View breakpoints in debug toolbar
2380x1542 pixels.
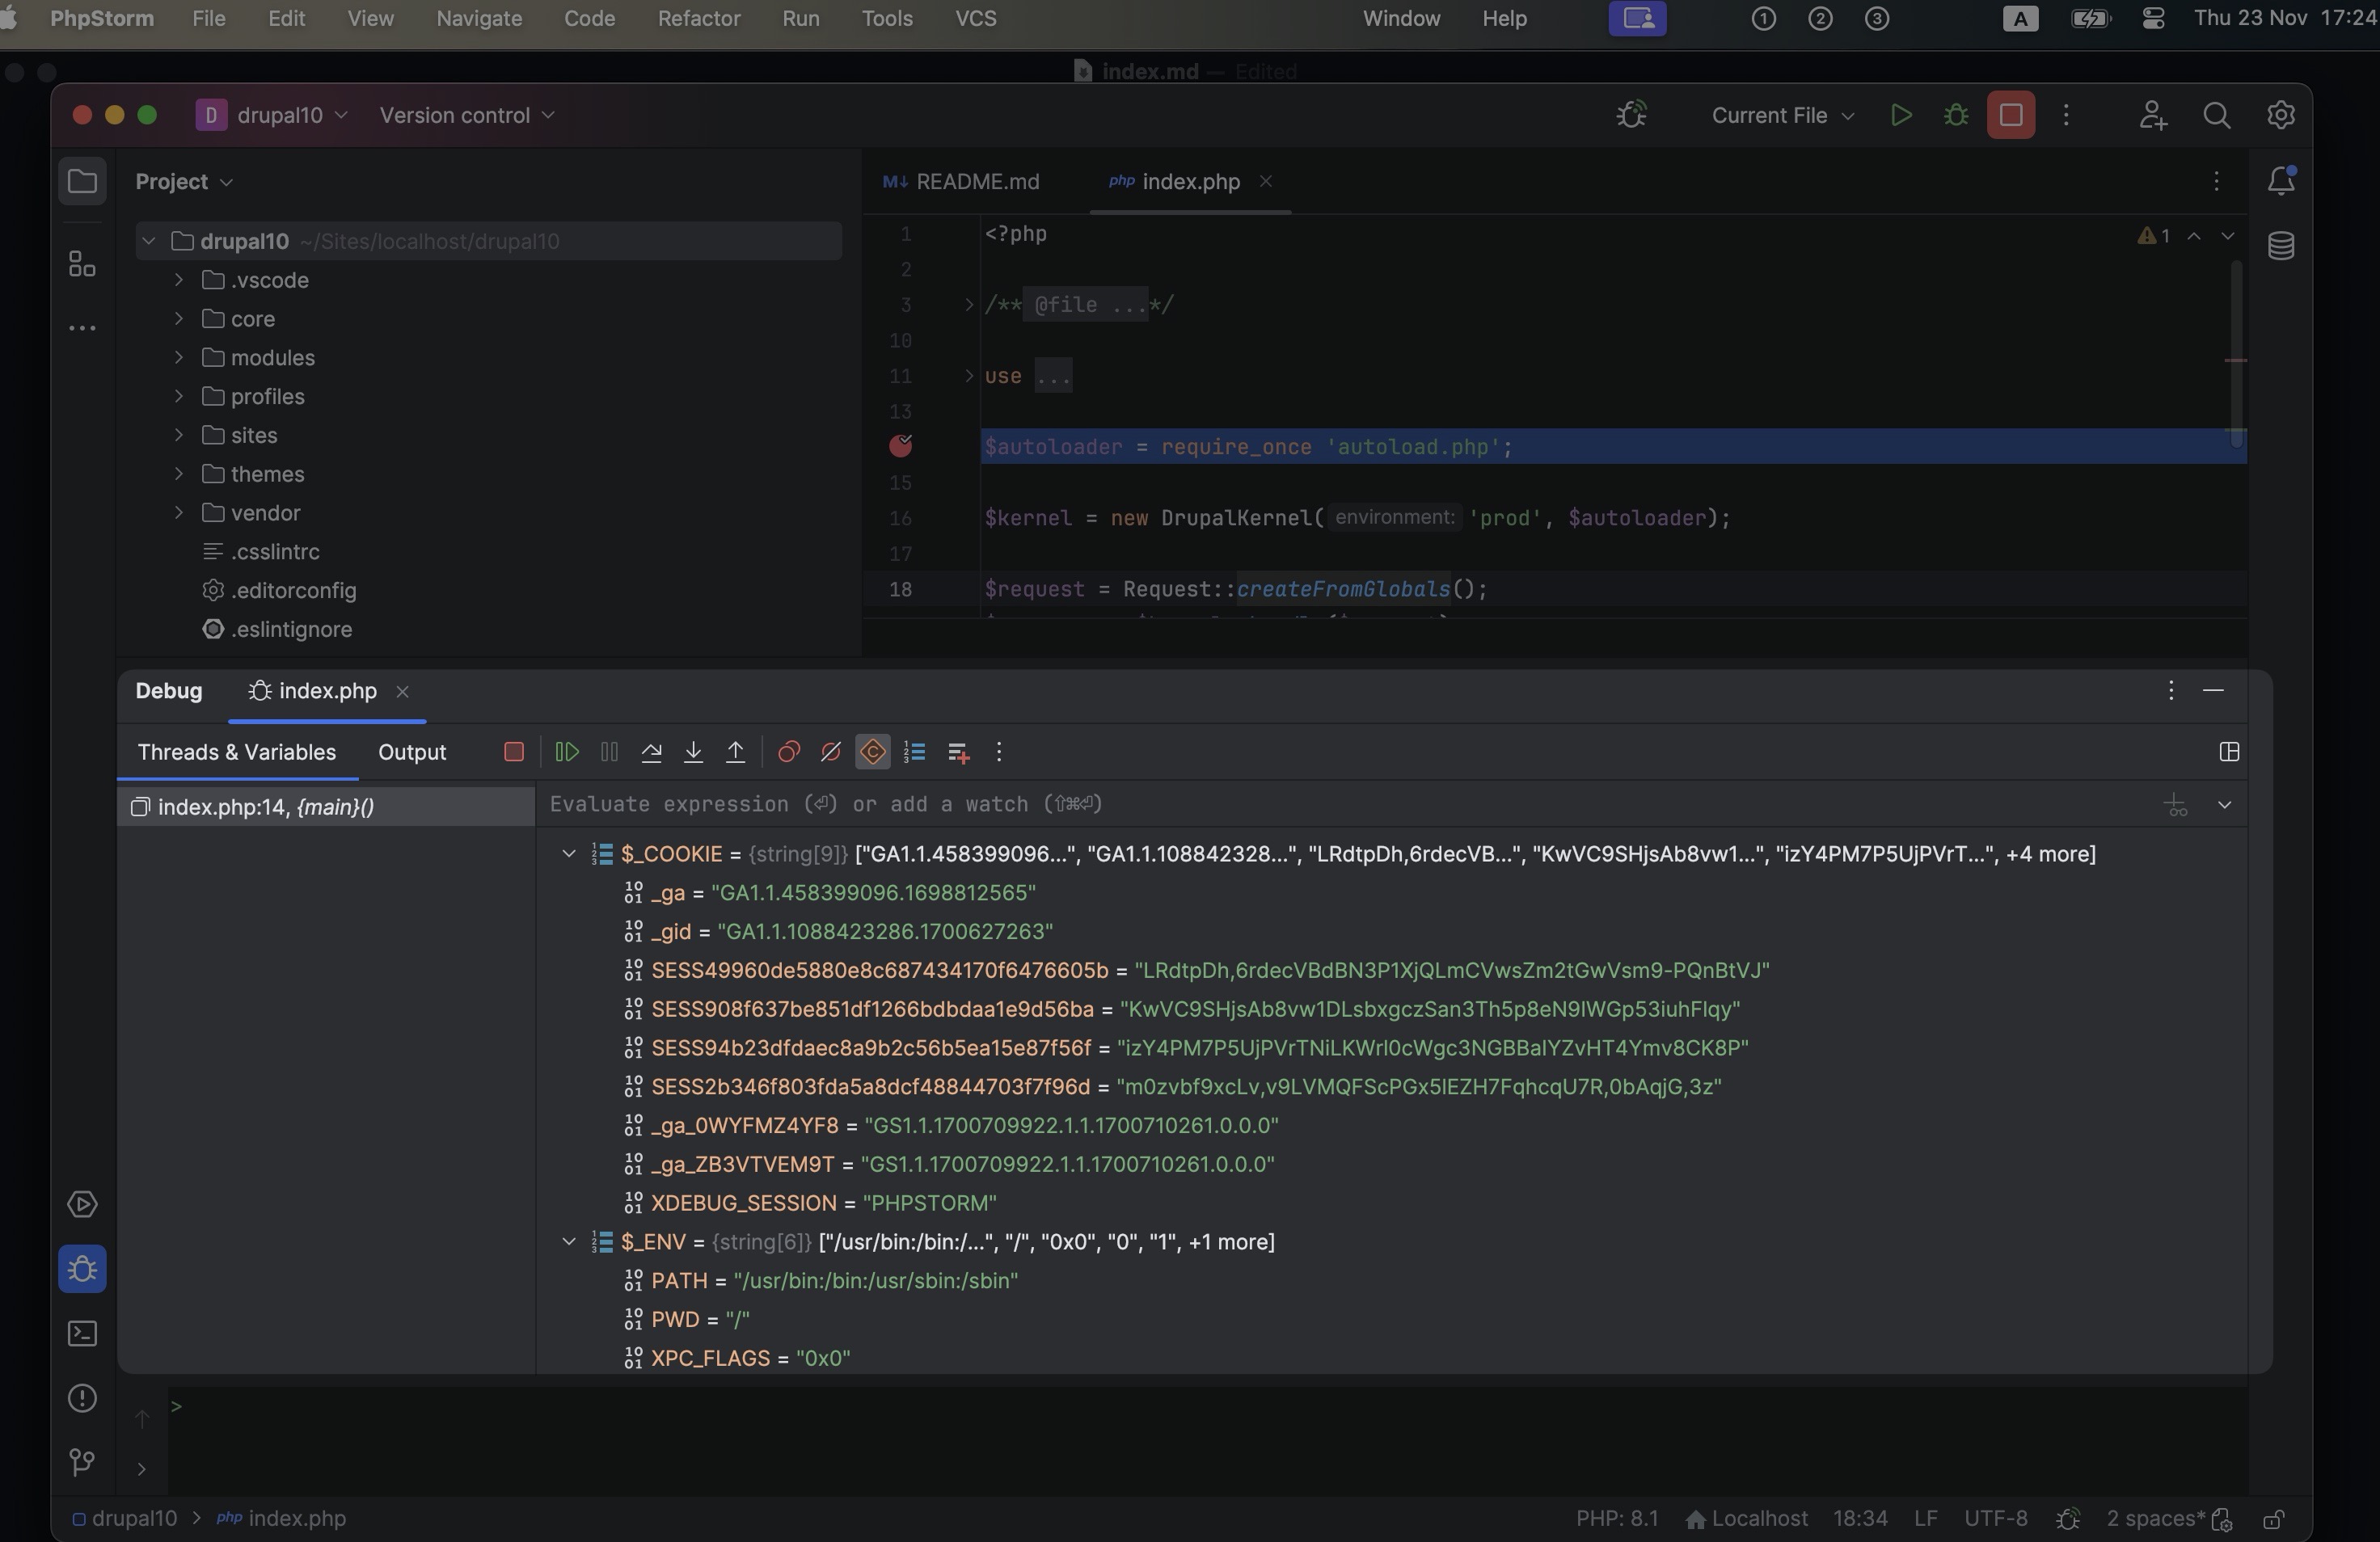pyautogui.click(x=788, y=752)
